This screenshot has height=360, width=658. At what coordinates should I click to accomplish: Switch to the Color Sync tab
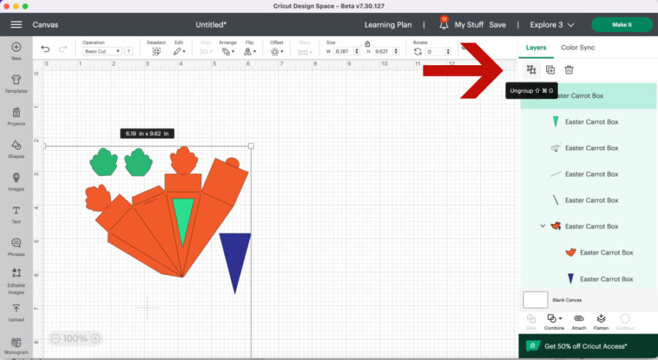click(x=578, y=48)
